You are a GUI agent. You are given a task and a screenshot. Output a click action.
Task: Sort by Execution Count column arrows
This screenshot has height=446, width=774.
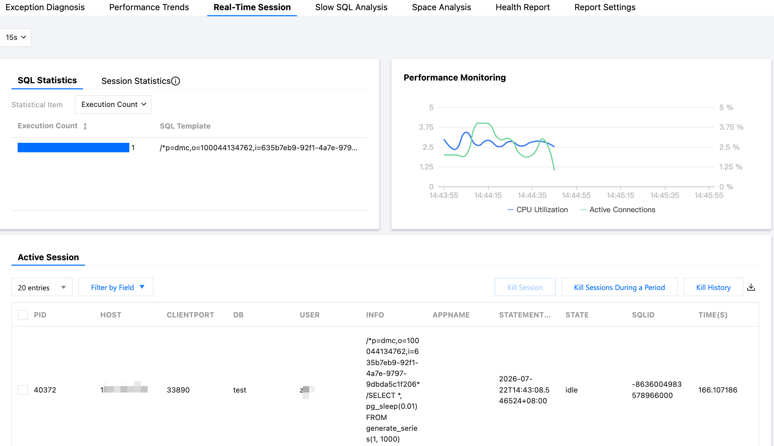(x=85, y=126)
